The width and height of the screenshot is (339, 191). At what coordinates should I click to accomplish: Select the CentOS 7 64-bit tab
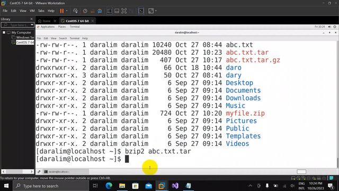pyautogui.click(x=77, y=21)
